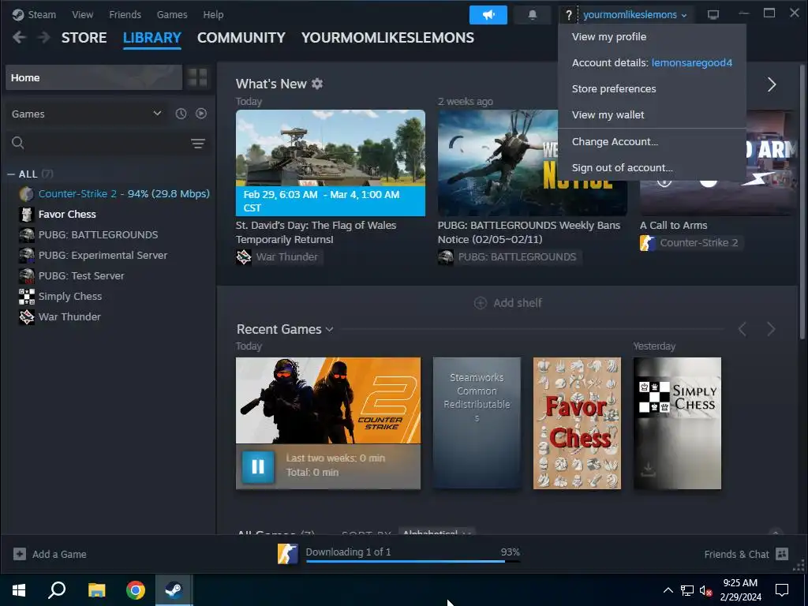Toggle recent activity clock filter
The height and width of the screenshot is (606, 808).
tap(181, 114)
